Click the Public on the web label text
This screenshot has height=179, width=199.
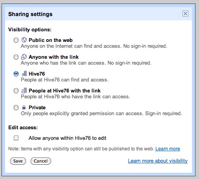[51, 40]
